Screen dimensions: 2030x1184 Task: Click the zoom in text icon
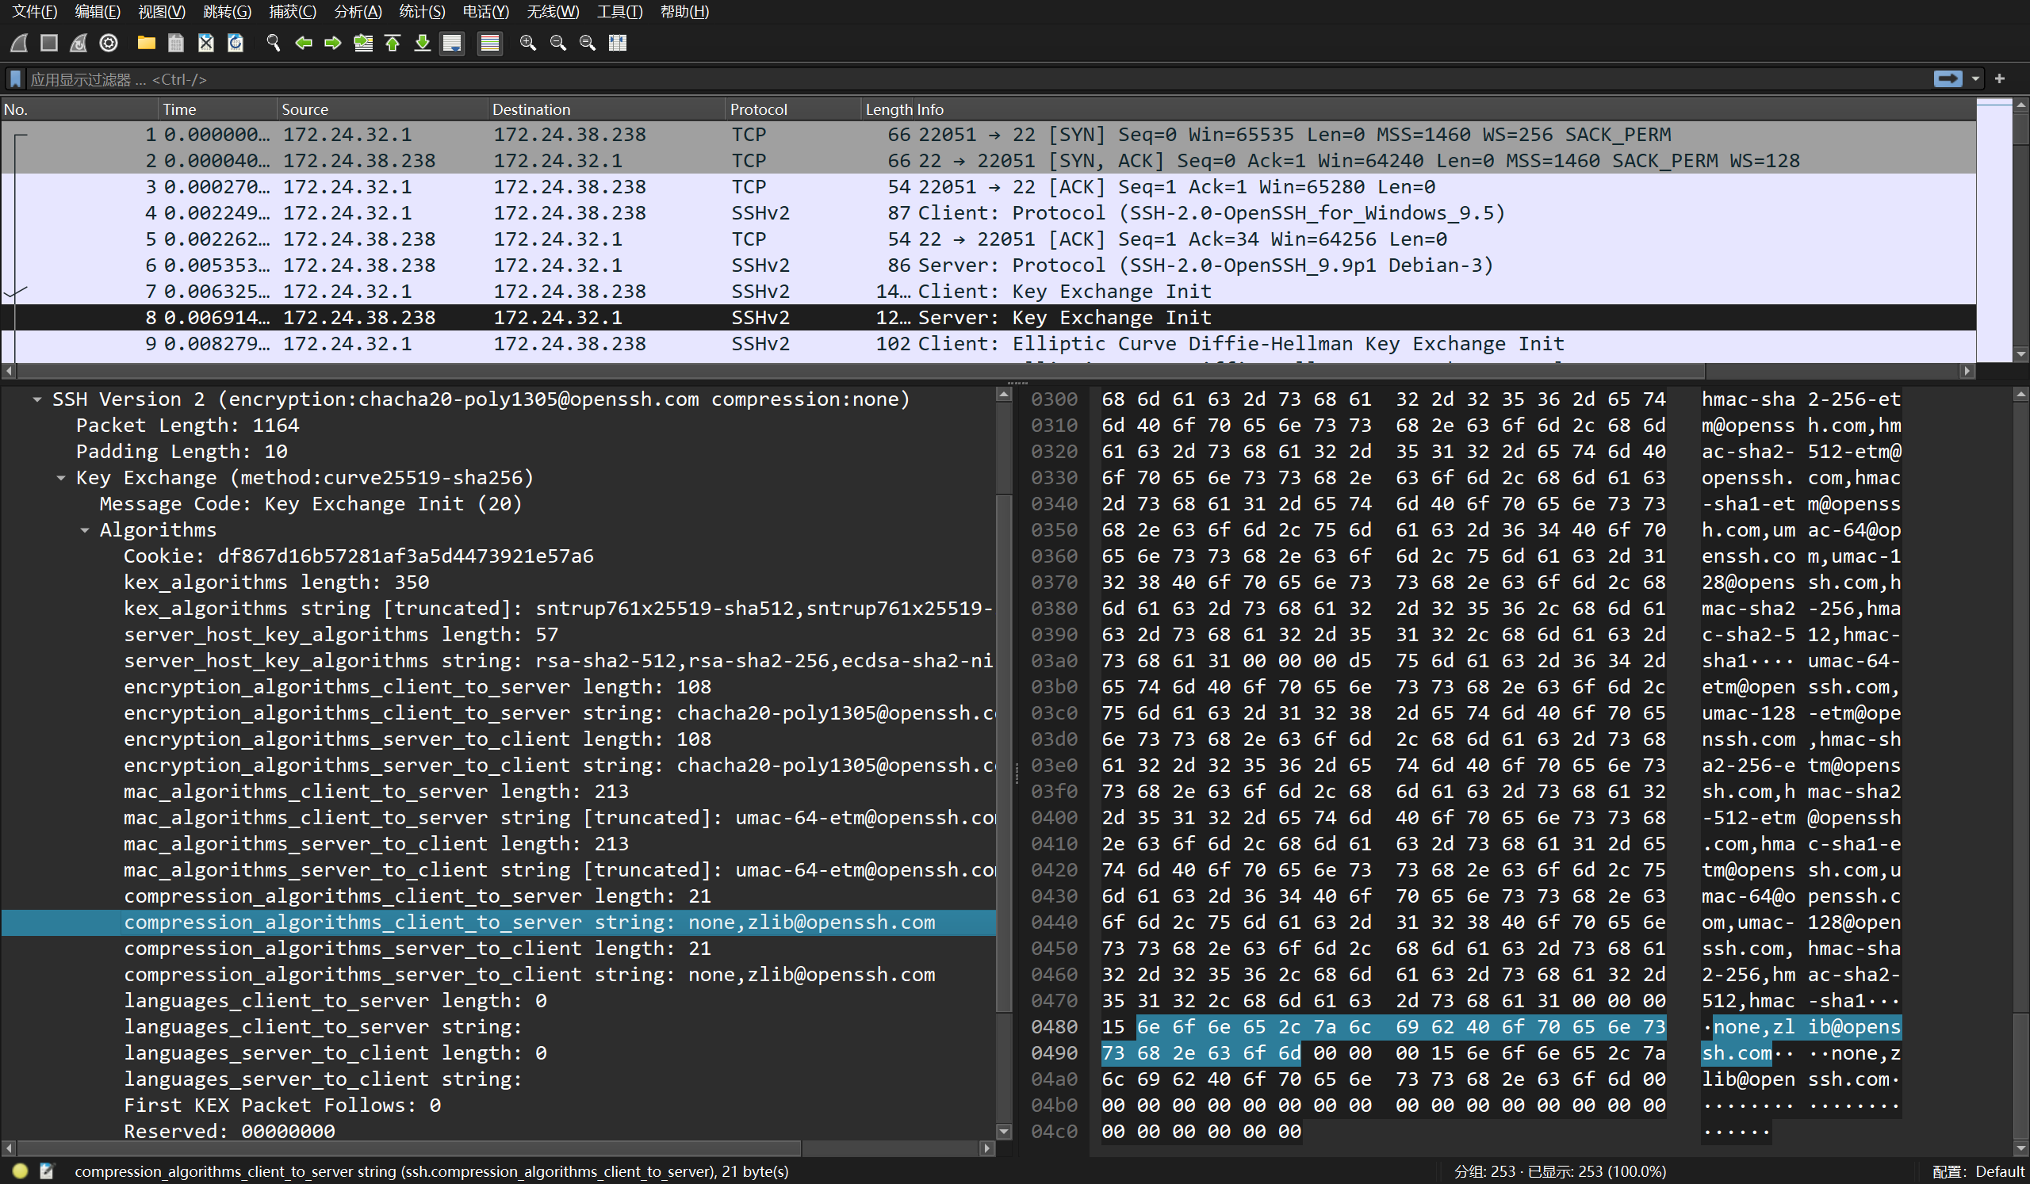527,43
